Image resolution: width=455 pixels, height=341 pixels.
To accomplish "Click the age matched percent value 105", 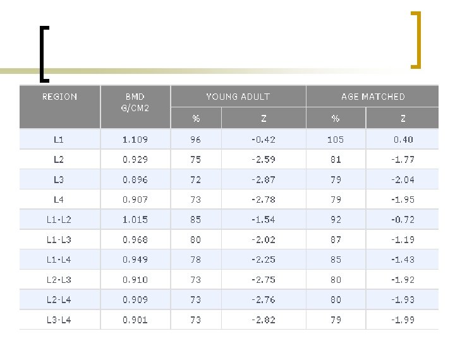I will pyautogui.click(x=336, y=139).
